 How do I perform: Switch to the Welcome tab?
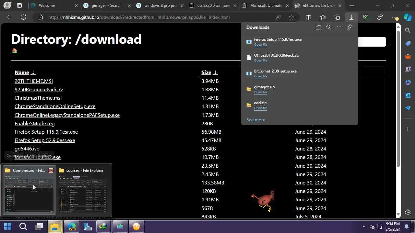54,6
